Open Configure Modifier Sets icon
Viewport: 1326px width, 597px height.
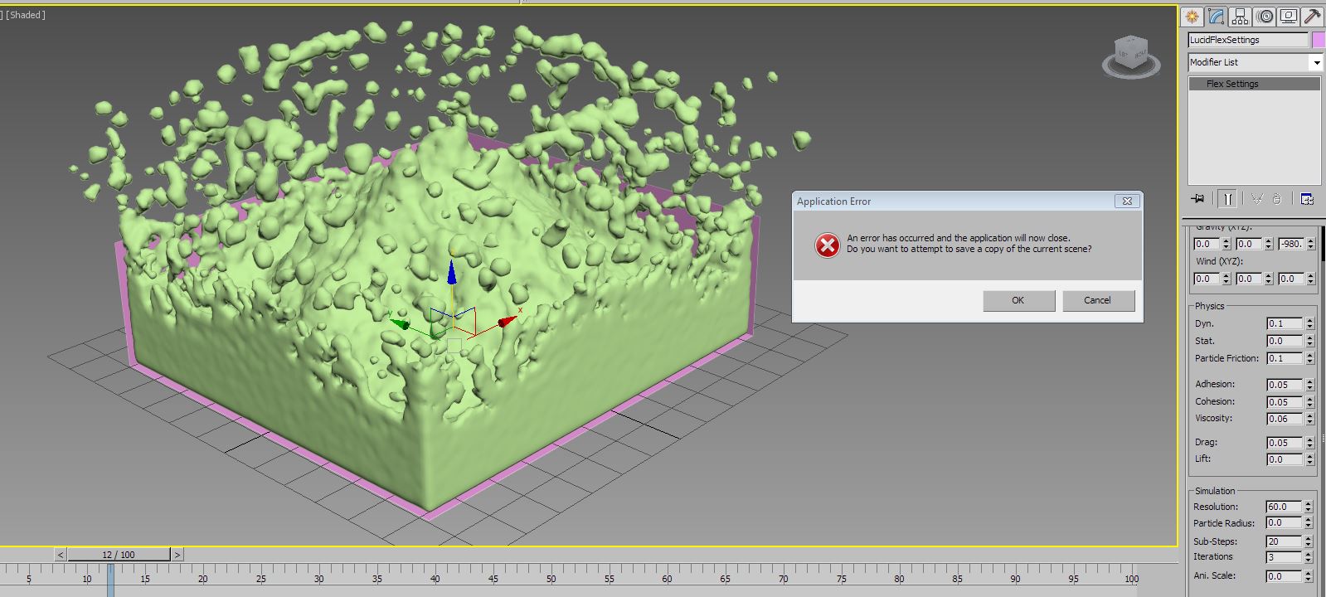tap(1307, 199)
